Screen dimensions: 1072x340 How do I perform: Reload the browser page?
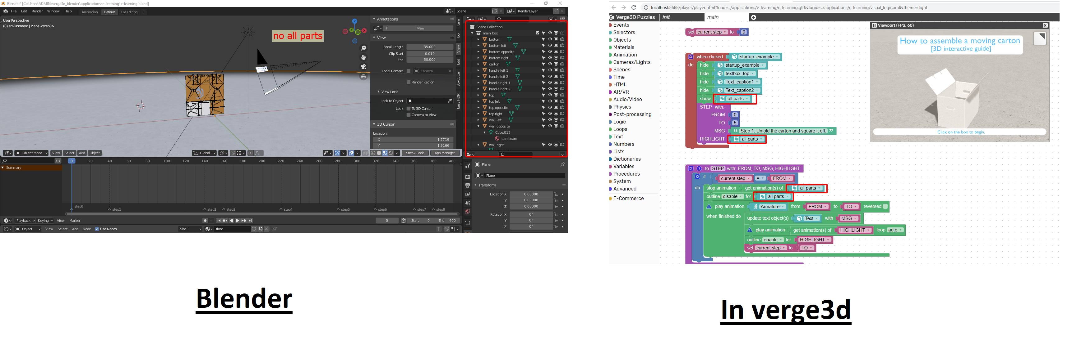coord(633,7)
